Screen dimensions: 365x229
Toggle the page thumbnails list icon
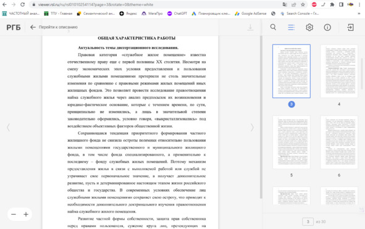click(x=292, y=27)
